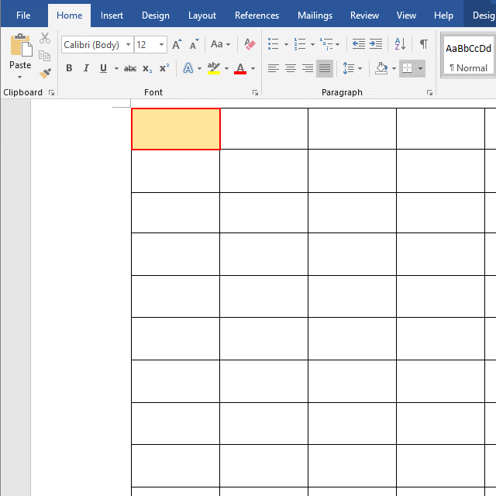Open Clipboard pane dialog launcher
This screenshot has height=496, width=496.
(x=52, y=93)
